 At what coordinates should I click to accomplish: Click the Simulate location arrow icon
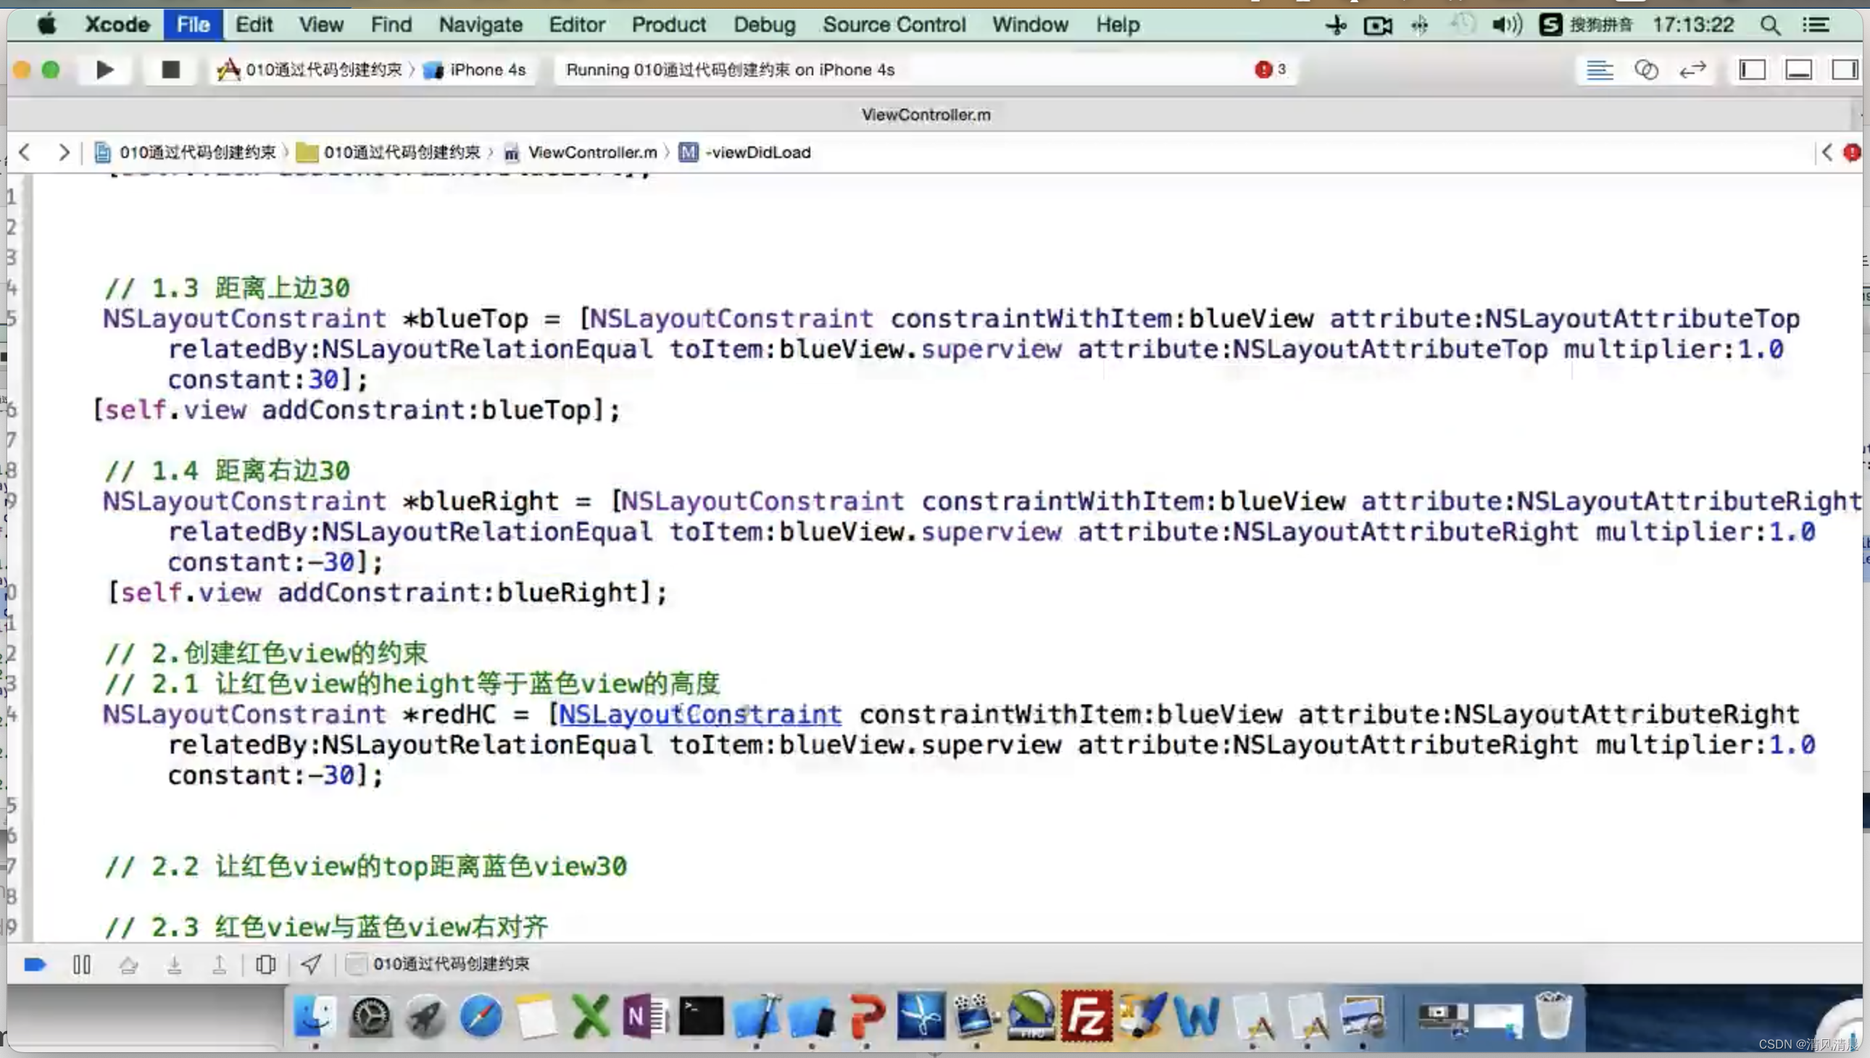pos(311,965)
